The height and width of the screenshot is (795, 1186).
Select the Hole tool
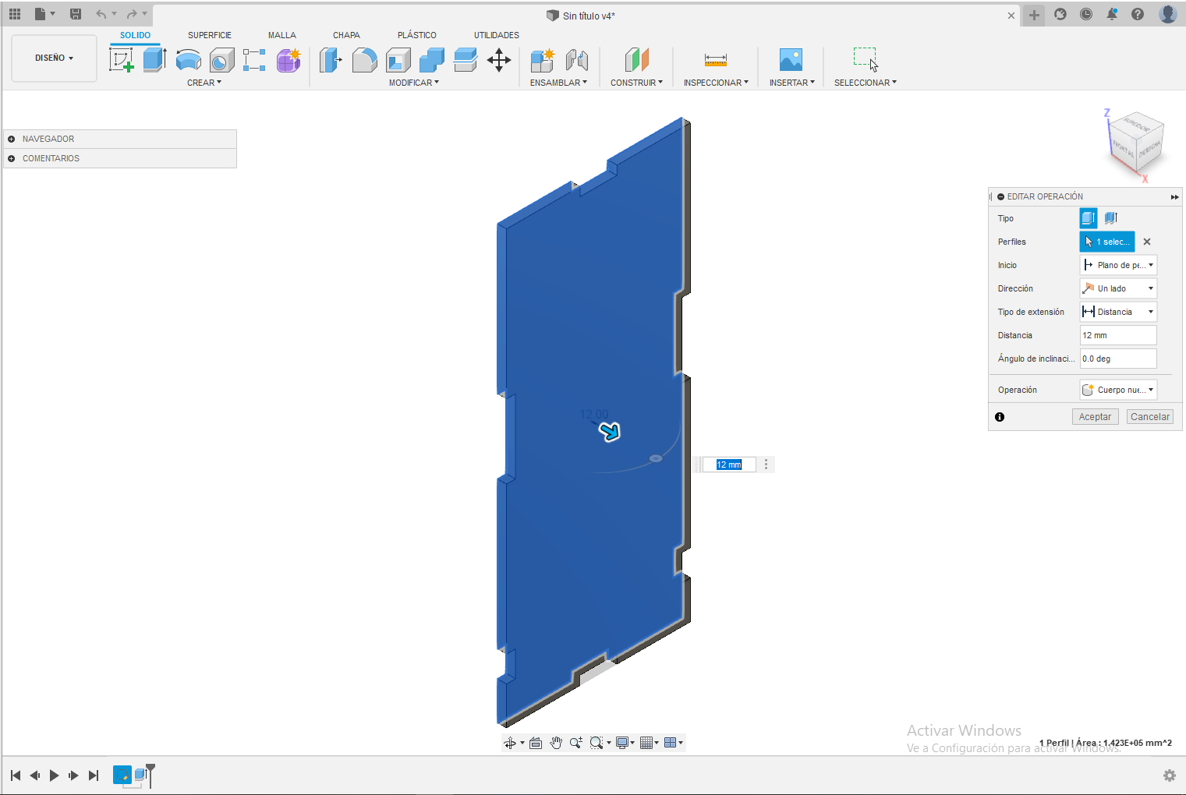tap(222, 60)
